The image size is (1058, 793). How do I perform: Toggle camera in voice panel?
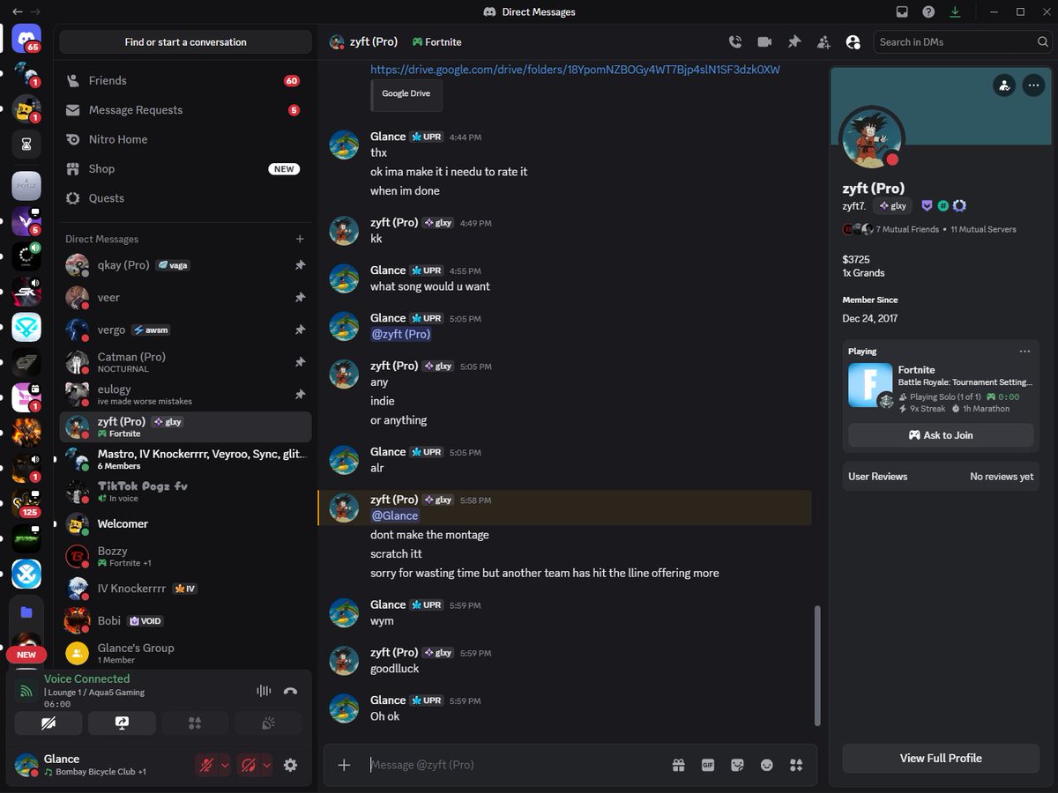(x=48, y=723)
